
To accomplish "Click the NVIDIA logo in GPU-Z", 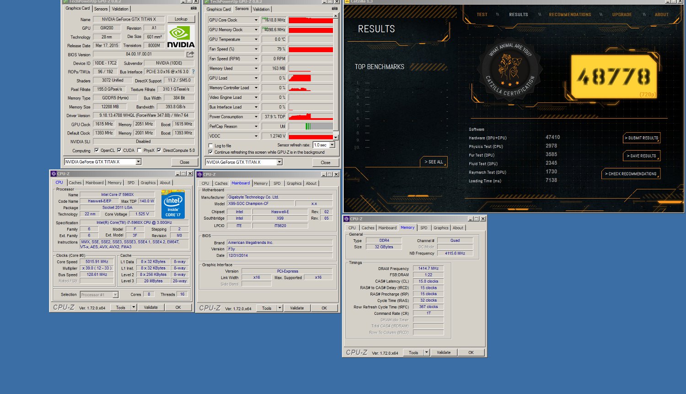I will [181, 36].
